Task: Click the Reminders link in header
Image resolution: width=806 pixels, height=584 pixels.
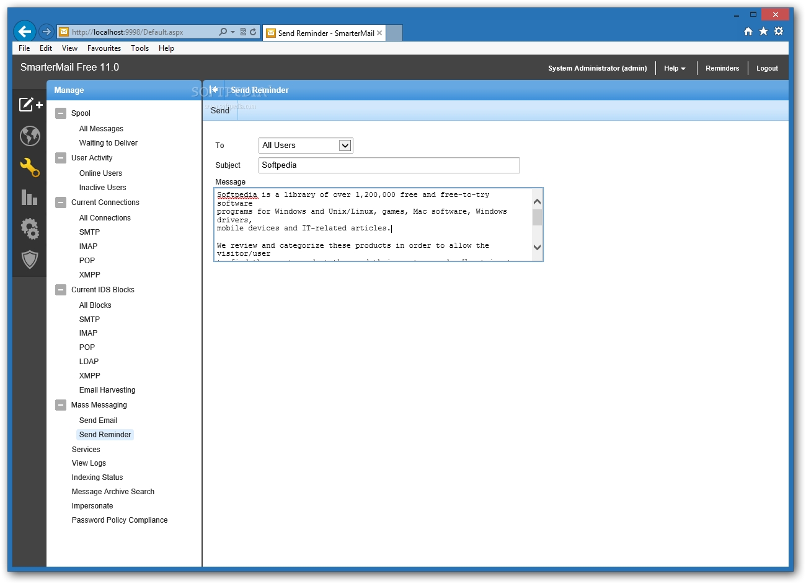Action: 722,68
